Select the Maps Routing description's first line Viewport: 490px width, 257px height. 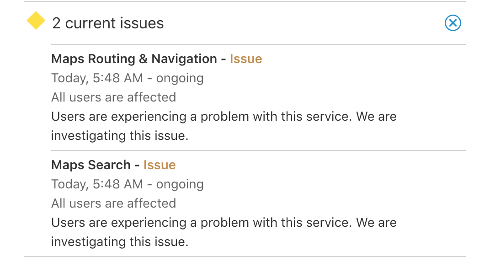(x=224, y=117)
